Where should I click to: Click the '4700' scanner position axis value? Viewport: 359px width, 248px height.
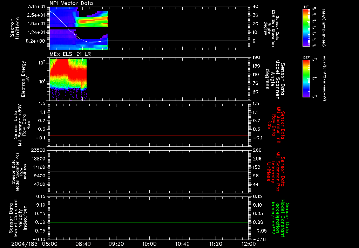pyautogui.click(x=39, y=184)
